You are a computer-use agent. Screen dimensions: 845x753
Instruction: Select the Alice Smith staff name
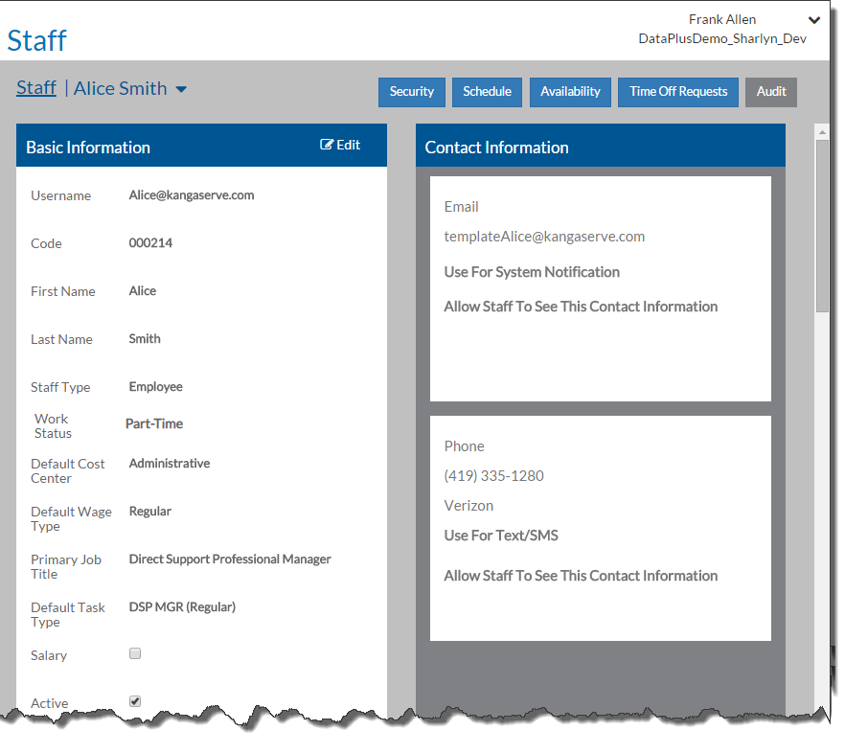[x=120, y=88]
